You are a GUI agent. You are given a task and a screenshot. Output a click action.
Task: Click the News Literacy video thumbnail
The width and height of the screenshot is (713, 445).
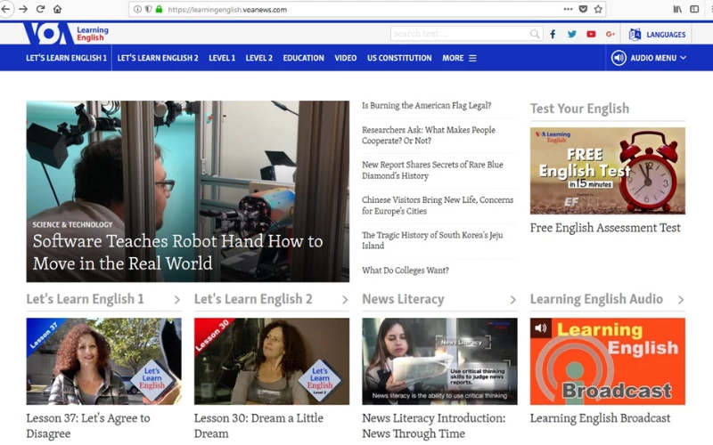pos(439,361)
